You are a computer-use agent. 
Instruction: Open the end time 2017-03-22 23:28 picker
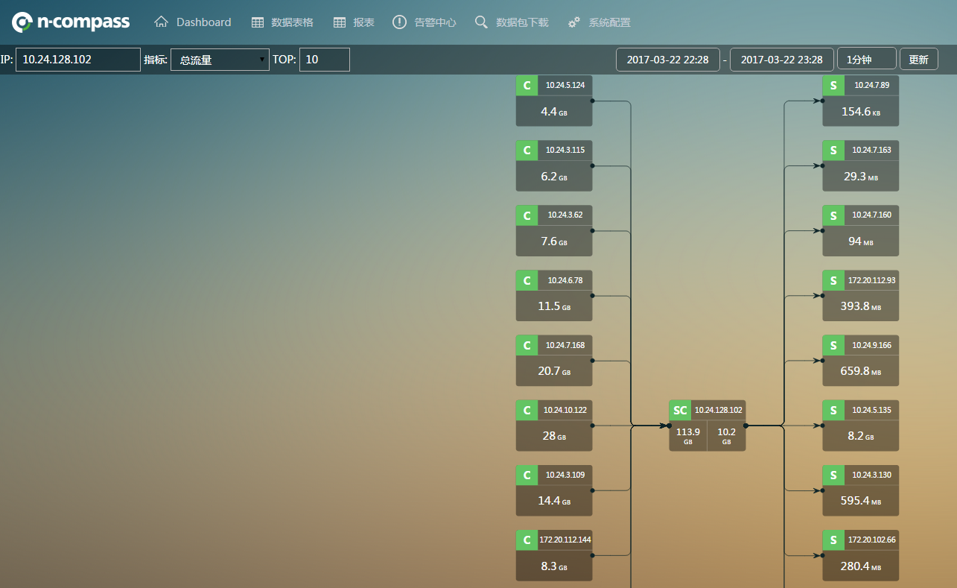(781, 60)
